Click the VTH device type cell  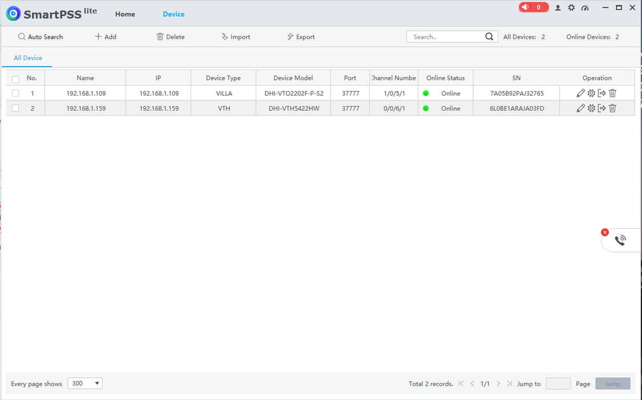click(x=224, y=108)
